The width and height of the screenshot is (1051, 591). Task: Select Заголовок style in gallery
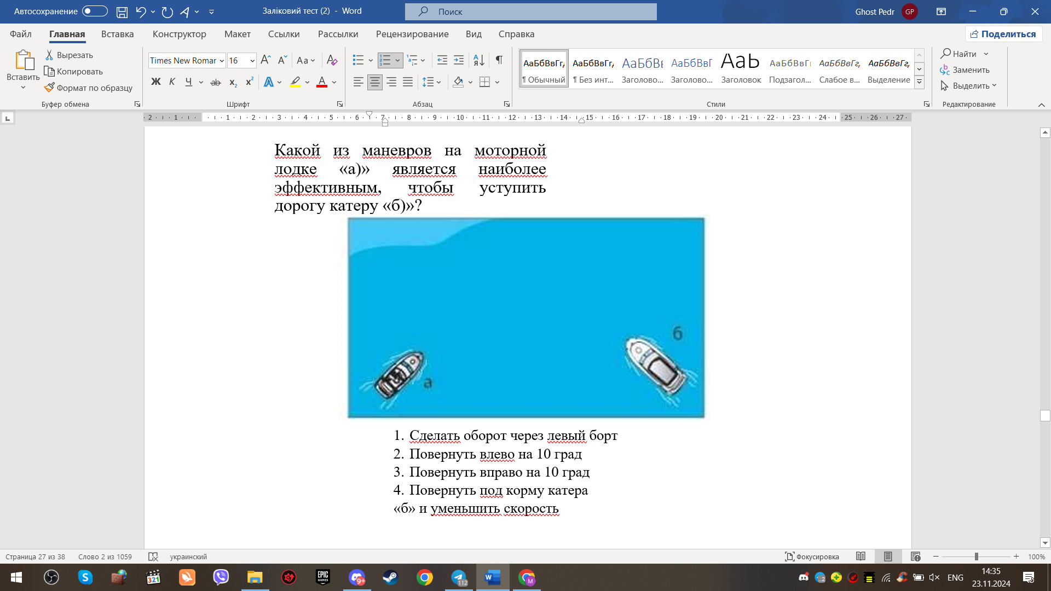point(741,68)
